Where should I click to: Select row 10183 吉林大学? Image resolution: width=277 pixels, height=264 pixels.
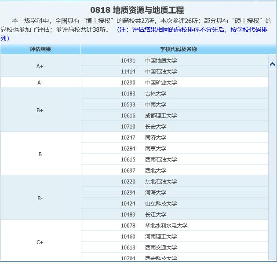point(175,93)
